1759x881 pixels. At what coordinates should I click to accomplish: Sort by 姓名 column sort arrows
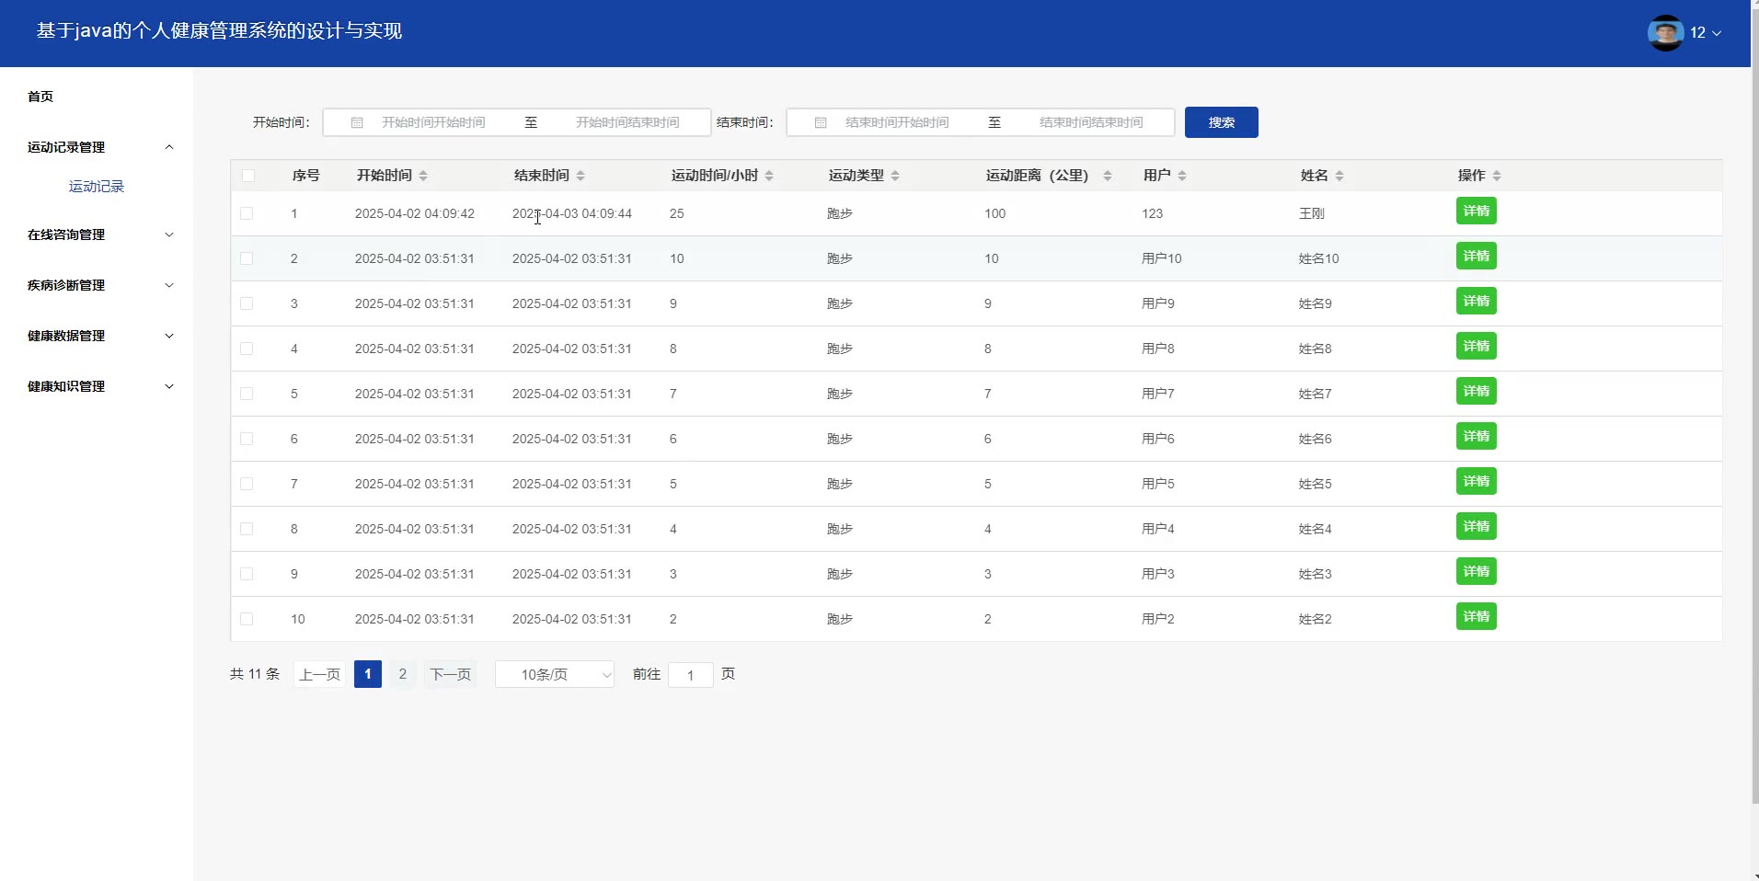click(x=1339, y=176)
